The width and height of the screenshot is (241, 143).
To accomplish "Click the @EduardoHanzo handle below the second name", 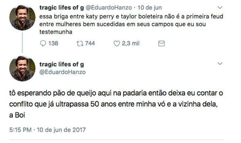I will click(x=62, y=72).
